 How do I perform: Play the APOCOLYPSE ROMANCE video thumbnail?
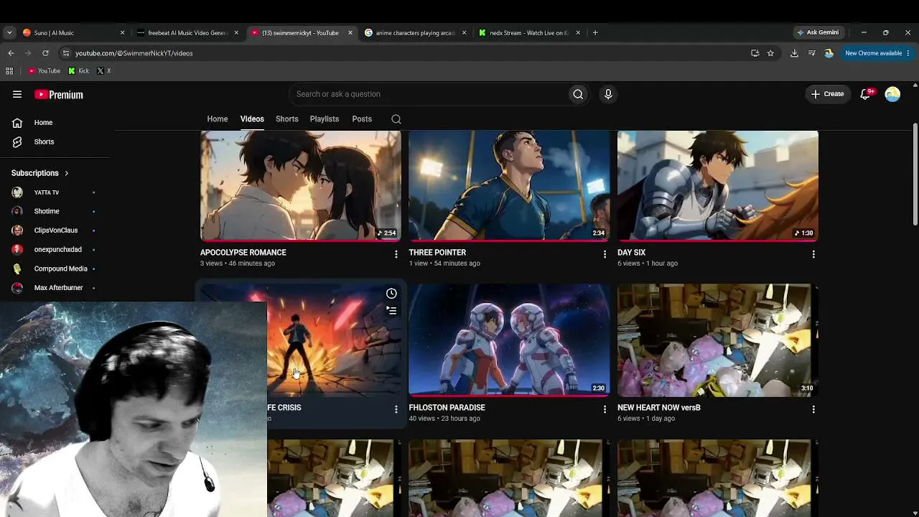tap(301, 185)
